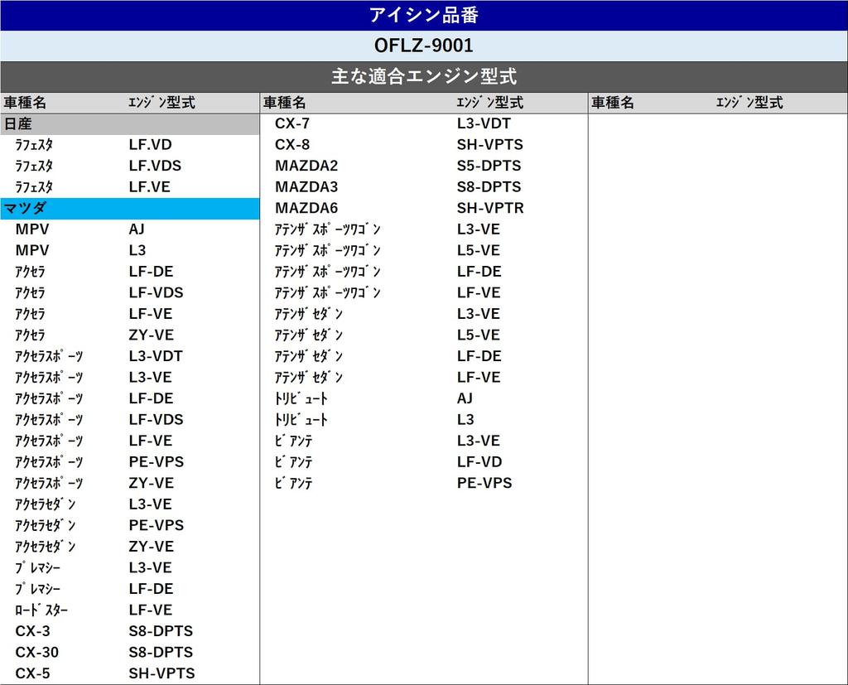Click the SH-VPTS engine code beside CX-8

[489, 144]
